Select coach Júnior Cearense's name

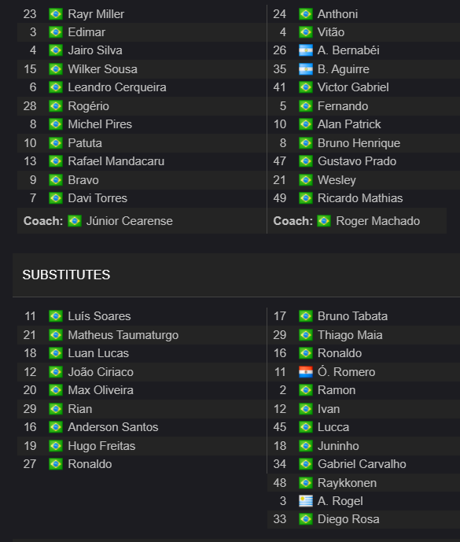click(129, 221)
